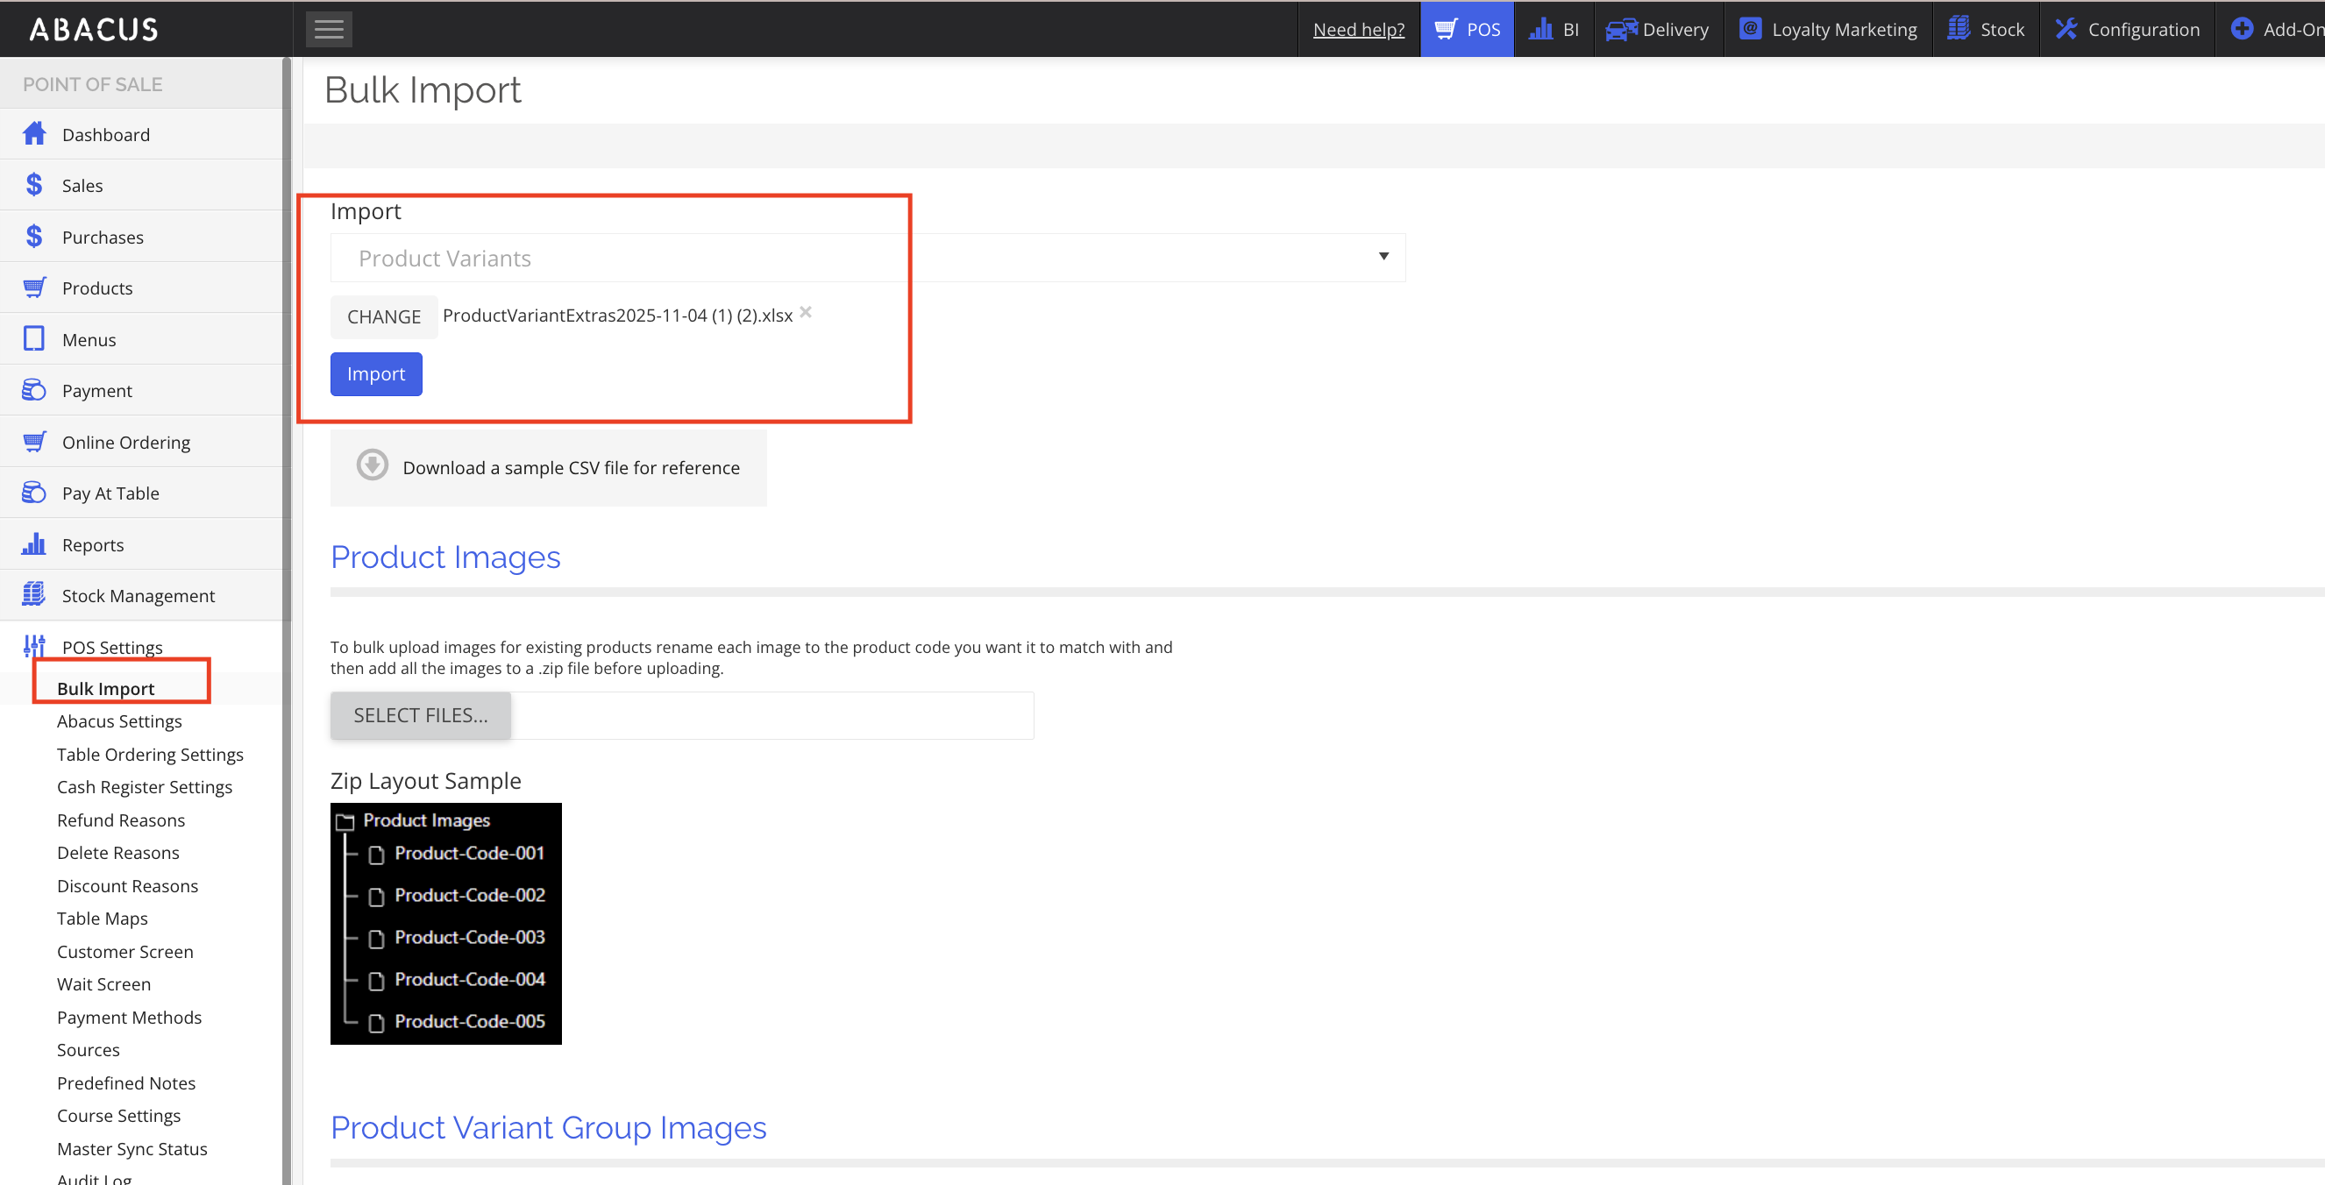Viewport: 2325px width, 1185px height.
Task: Open the Loyalty Marketing top tab
Action: pyautogui.click(x=1828, y=29)
